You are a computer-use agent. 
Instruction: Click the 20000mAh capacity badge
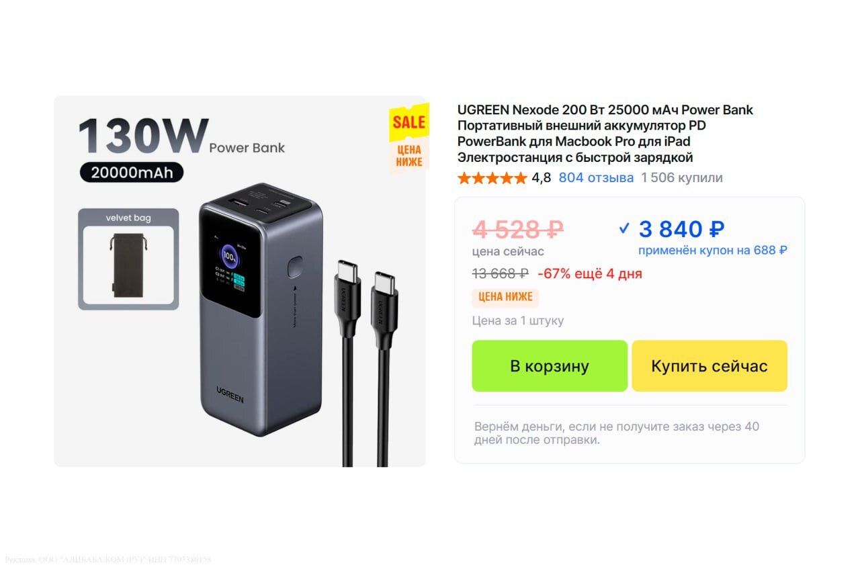pos(132,173)
